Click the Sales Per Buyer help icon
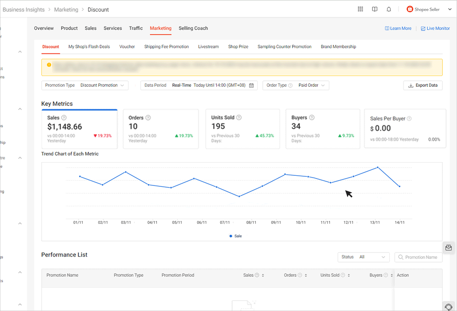Image resolution: width=457 pixels, height=311 pixels. pos(409,119)
